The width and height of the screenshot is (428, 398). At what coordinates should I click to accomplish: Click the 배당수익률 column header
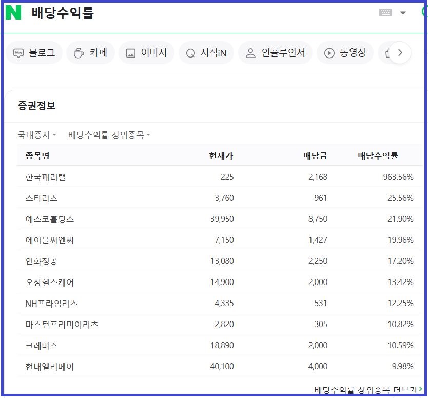pos(378,156)
